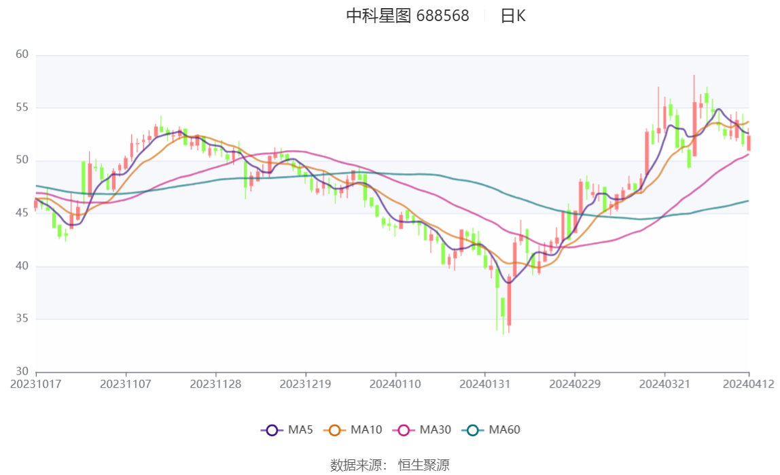Viewport: 780px width, 475px height.
Task: Click the 30 price axis label
Action: (x=22, y=372)
